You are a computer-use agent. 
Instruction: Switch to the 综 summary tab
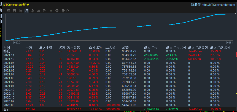(9, 11)
